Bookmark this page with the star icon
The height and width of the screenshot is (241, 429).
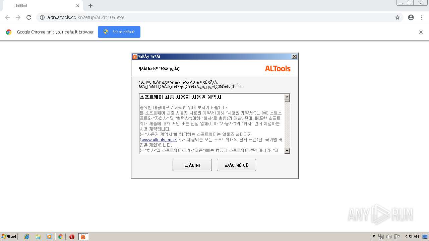(397, 17)
